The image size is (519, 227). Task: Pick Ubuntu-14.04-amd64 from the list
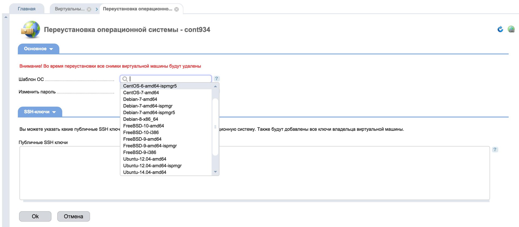[166, 172]
